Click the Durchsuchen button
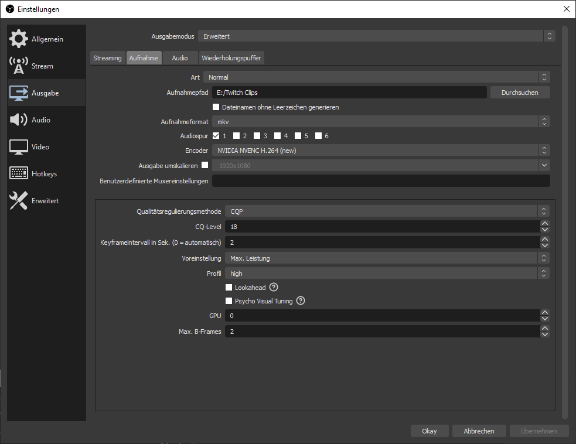 520,93
